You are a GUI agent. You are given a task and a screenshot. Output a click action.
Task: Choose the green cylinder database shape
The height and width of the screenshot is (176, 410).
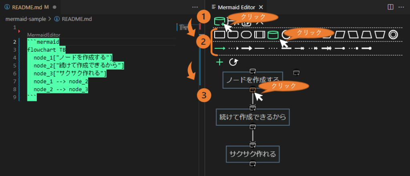[273, 35]
